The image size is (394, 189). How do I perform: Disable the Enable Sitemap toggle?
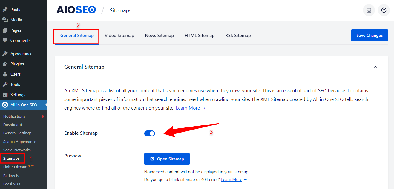pos(150,133)
